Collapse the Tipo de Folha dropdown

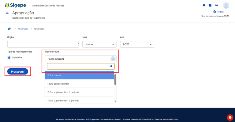coord(81,59)
